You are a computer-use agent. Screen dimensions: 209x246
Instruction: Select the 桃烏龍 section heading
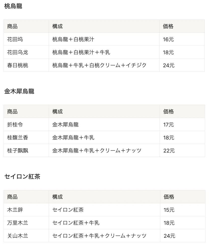coord(13,6)
